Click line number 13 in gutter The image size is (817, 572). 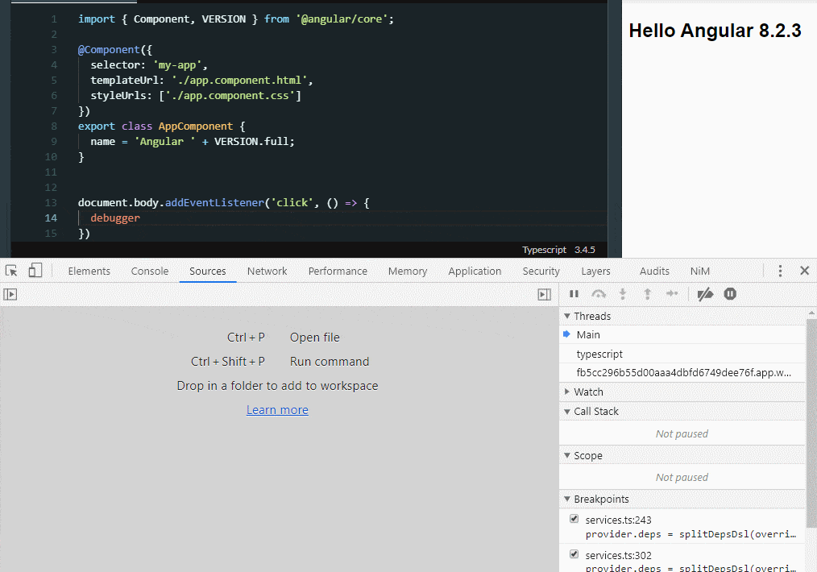point(51,203)
